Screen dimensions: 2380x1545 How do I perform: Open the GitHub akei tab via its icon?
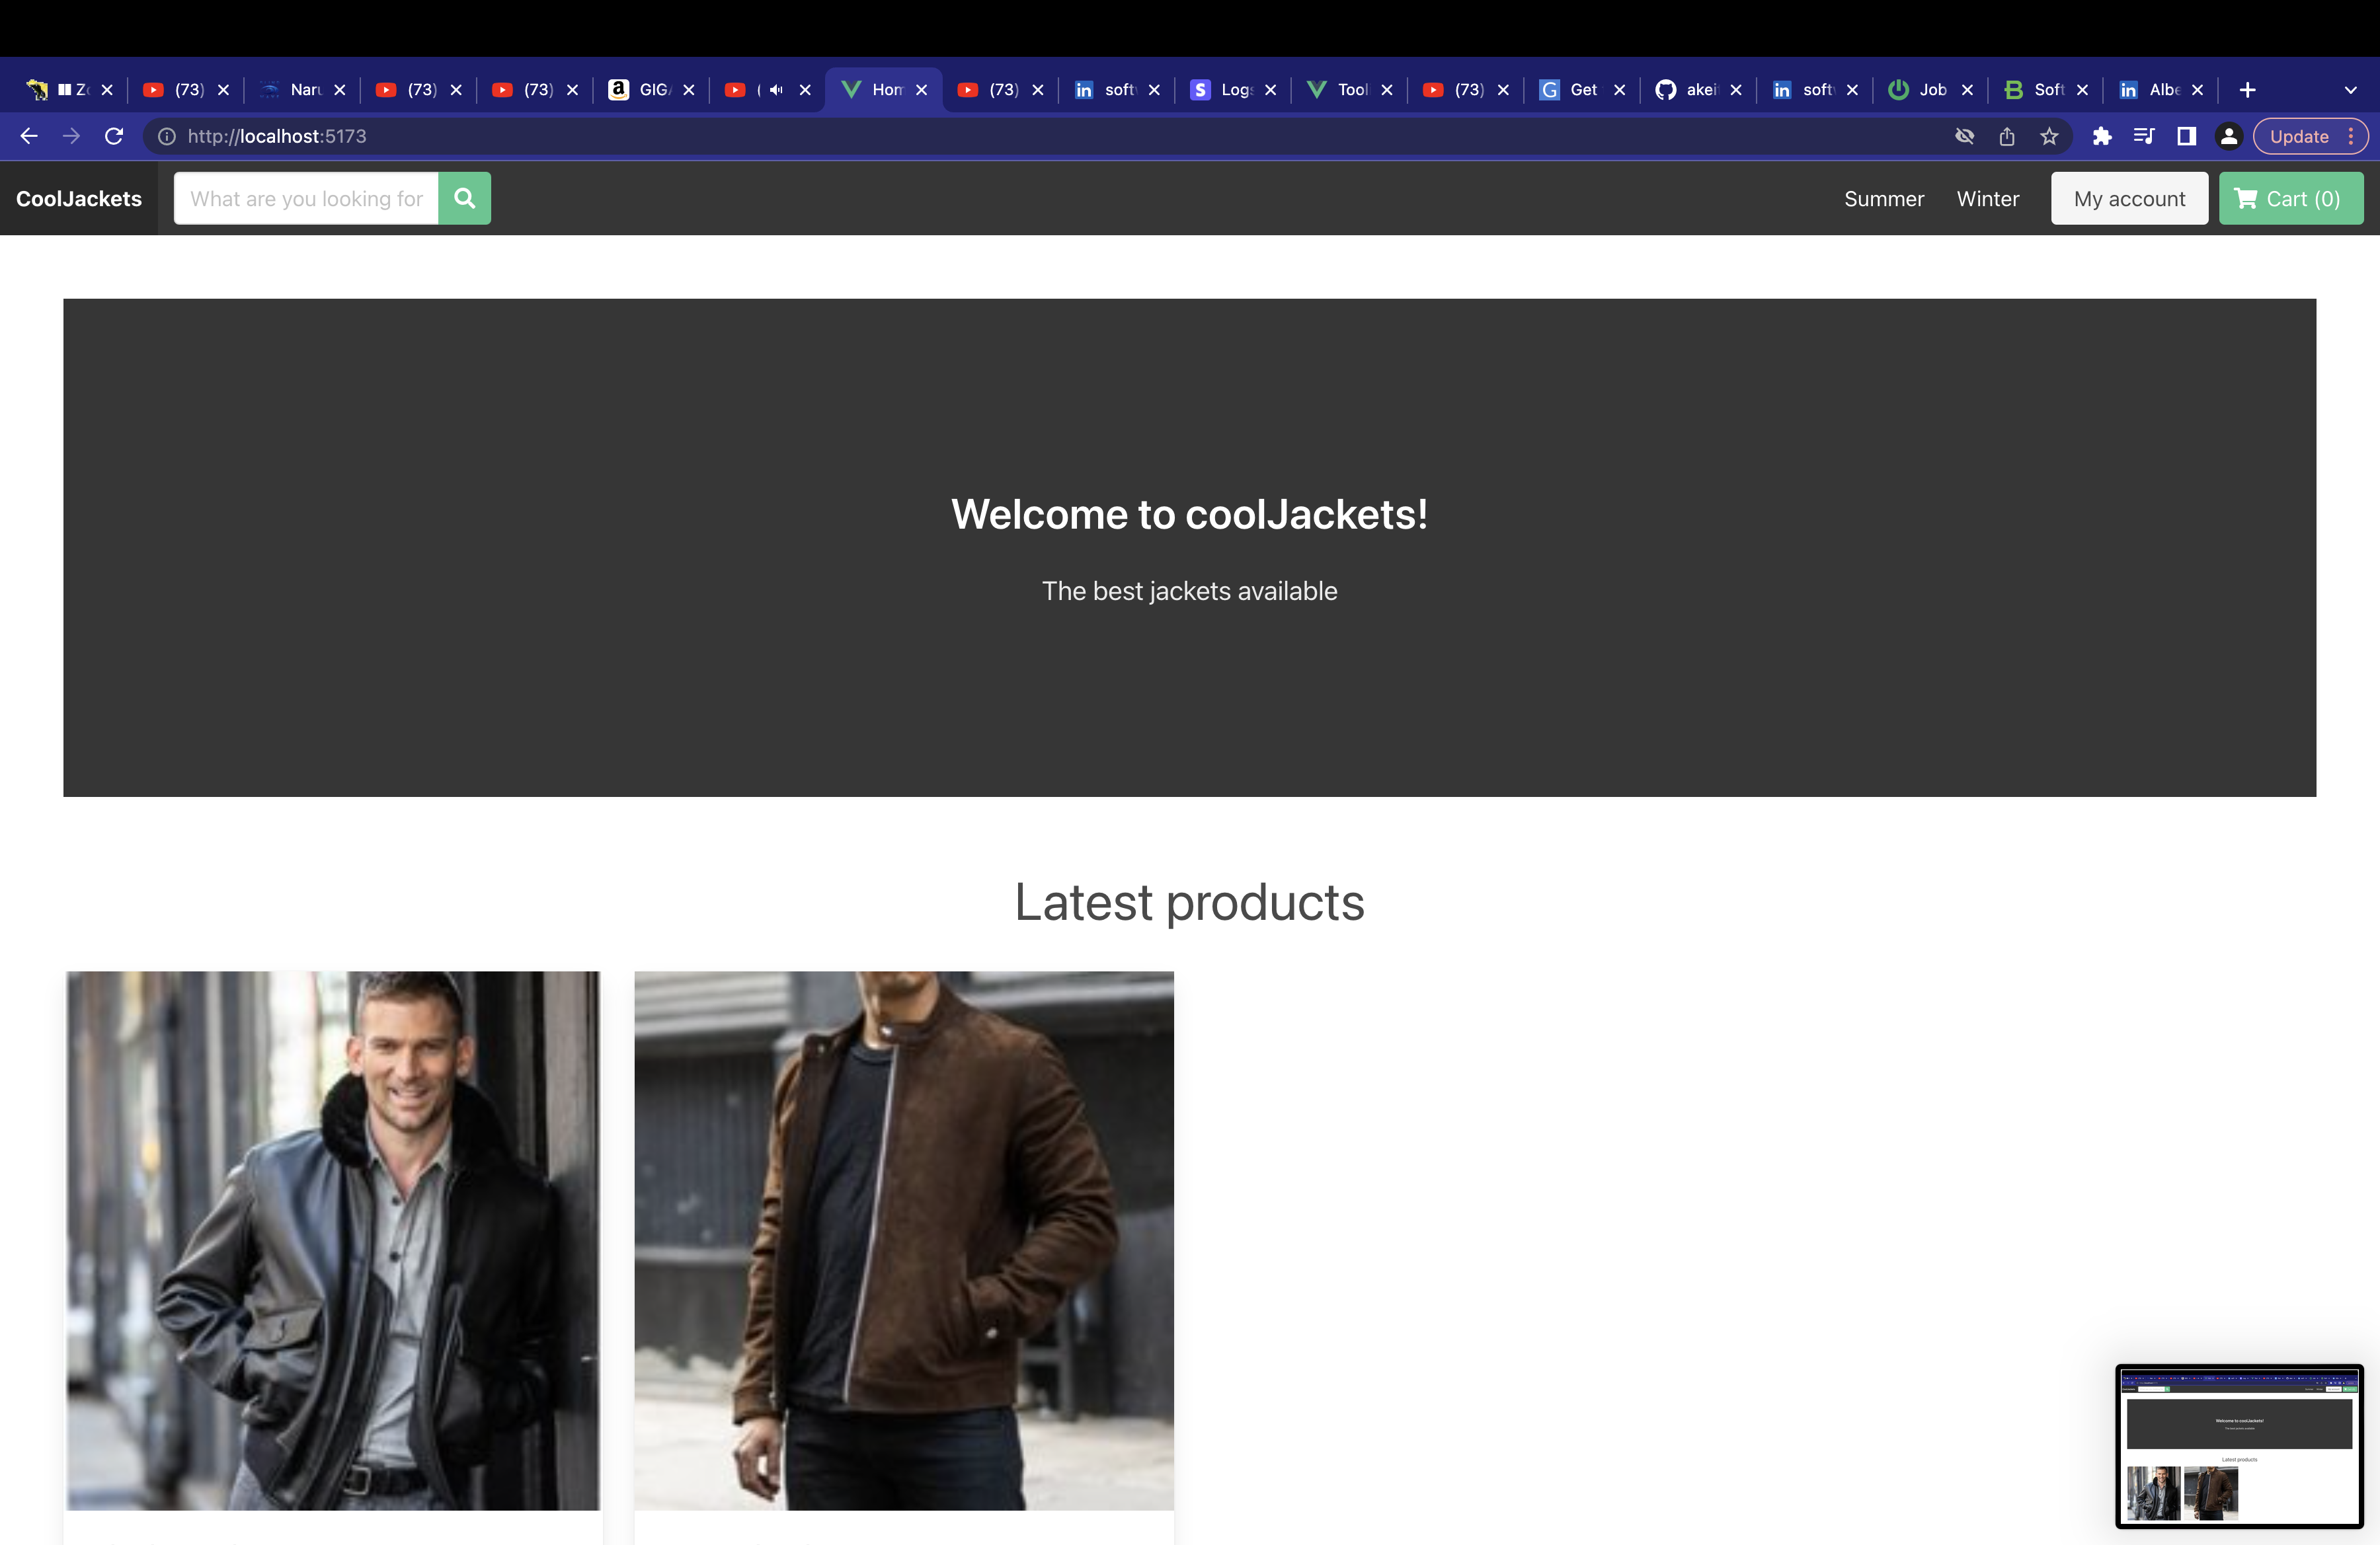[1665, 90]
